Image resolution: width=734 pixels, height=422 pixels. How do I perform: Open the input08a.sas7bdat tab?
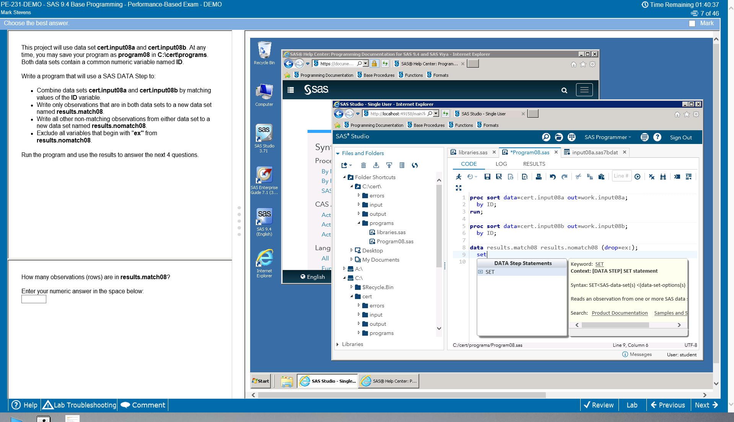(594, 152)
